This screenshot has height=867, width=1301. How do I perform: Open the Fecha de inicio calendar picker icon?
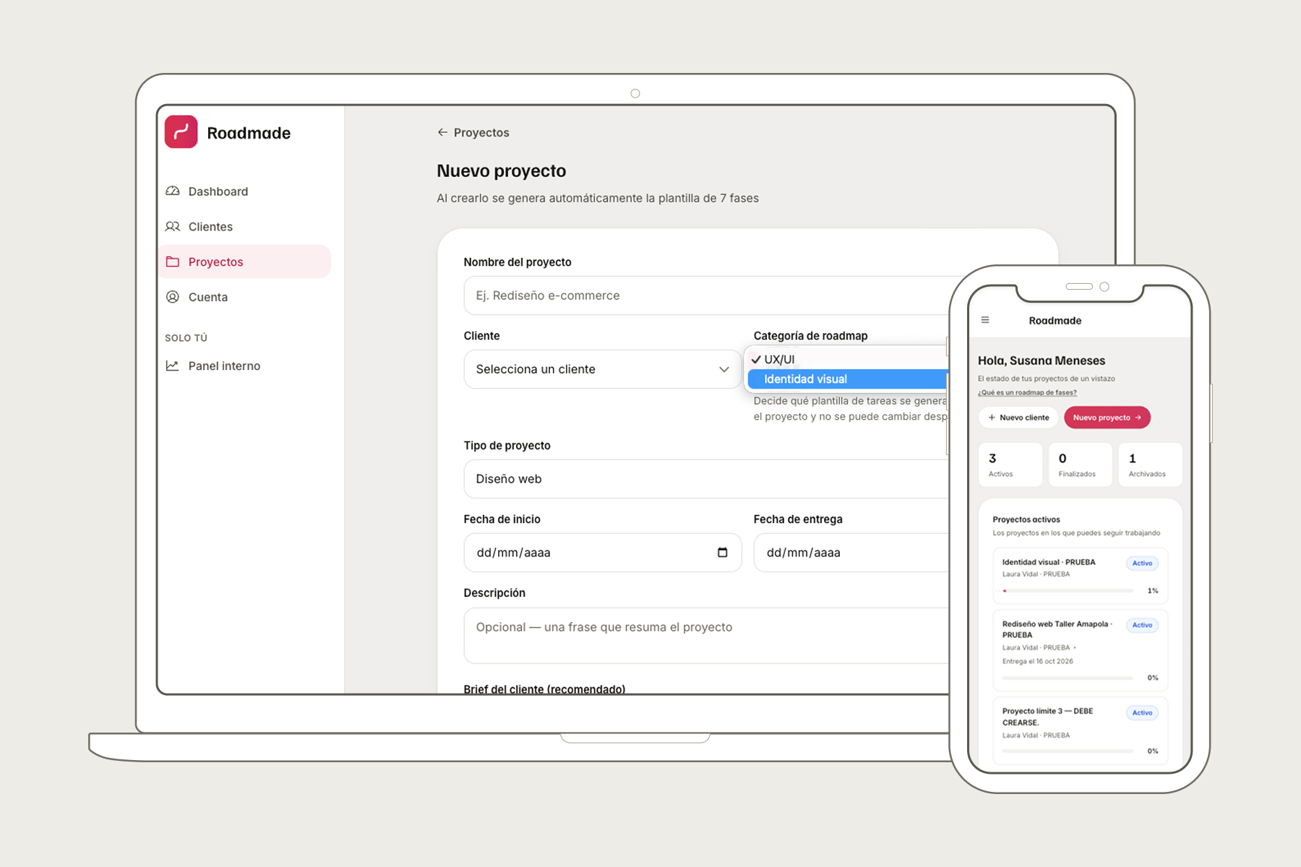click(722, 553)
